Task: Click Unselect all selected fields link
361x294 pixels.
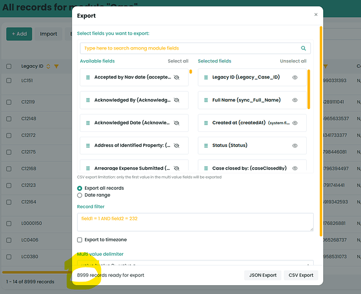Action: pyautogui.click(x=293, y=61)
